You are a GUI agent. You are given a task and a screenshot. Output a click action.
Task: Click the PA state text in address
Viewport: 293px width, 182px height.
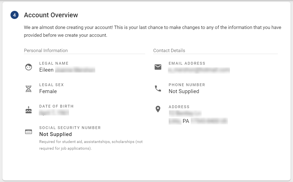(x=186, y=121)
